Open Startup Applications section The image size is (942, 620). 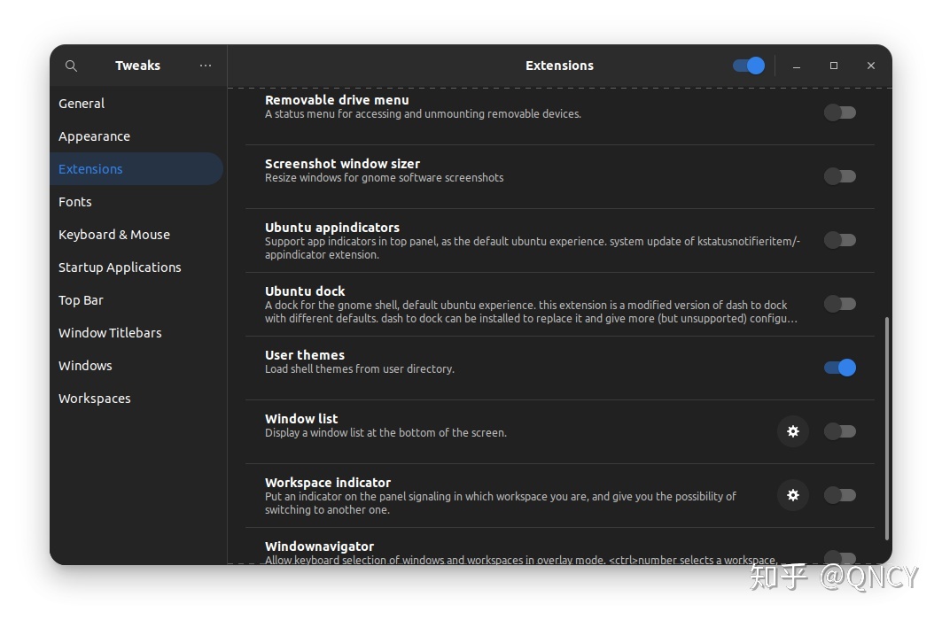(x=136, y=267)
